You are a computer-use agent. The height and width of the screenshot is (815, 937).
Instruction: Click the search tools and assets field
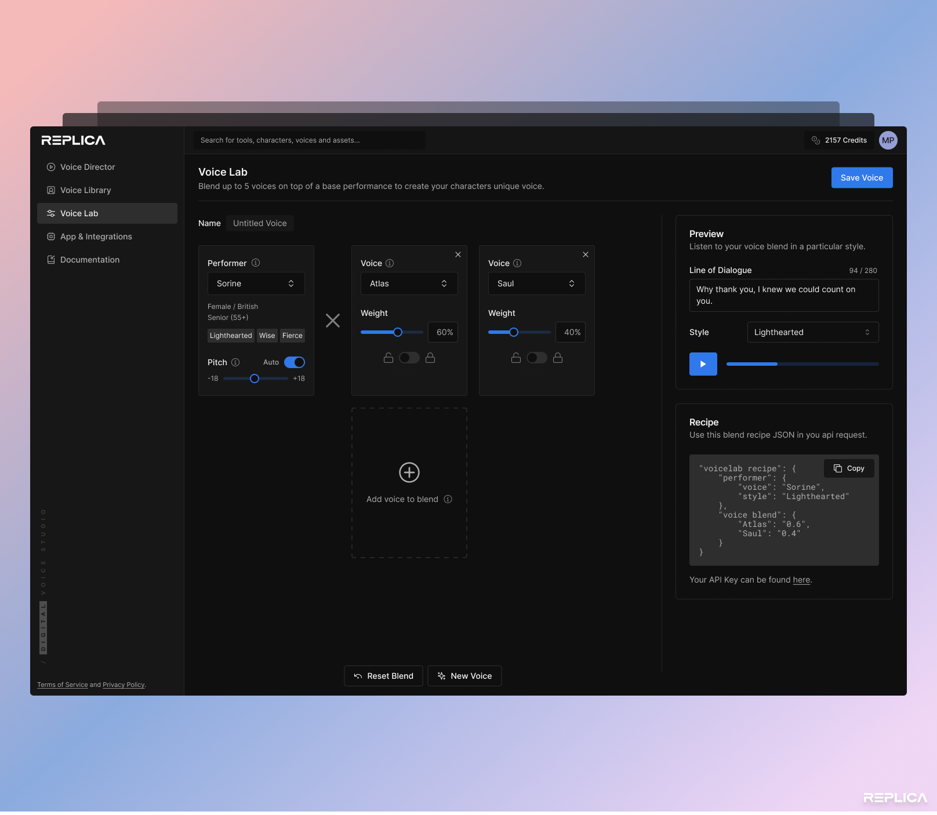310,140
